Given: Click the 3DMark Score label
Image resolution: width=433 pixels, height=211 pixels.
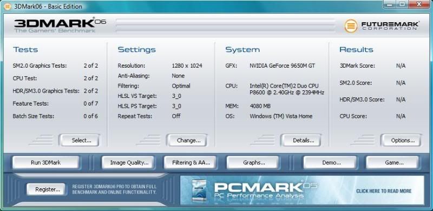Looking at the screenshot, I should [x=357, y=65].
